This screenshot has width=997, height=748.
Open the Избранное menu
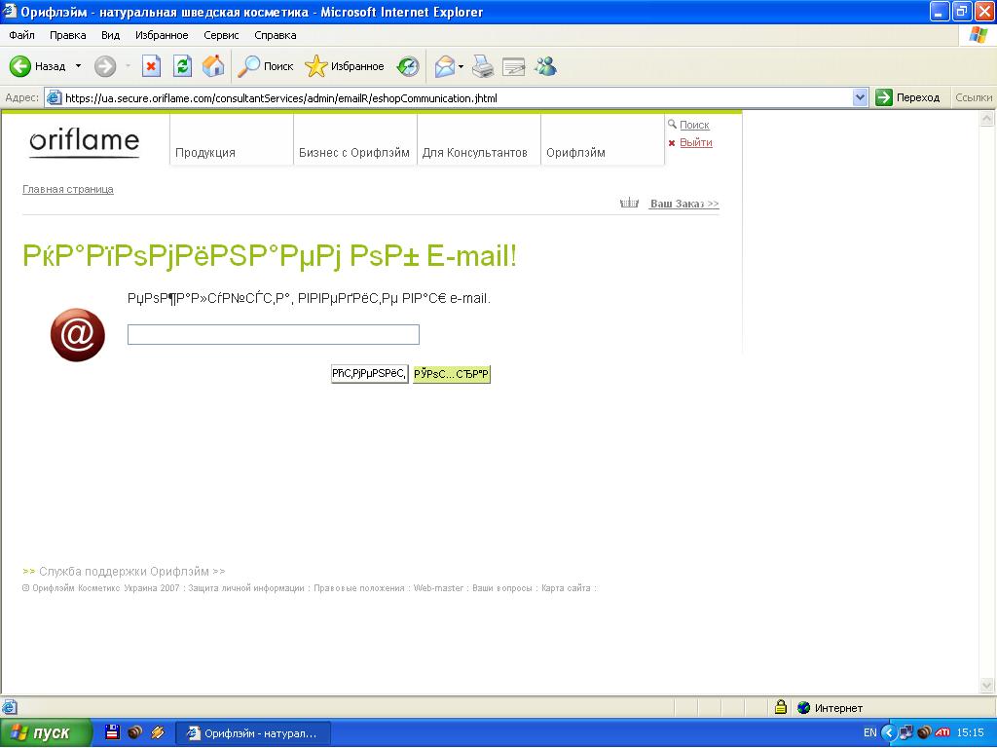pos(162,35)
